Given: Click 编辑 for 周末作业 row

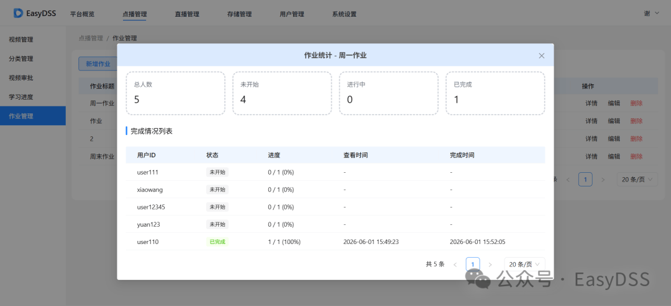Looking at the screenshot, I should pos(614,157).
